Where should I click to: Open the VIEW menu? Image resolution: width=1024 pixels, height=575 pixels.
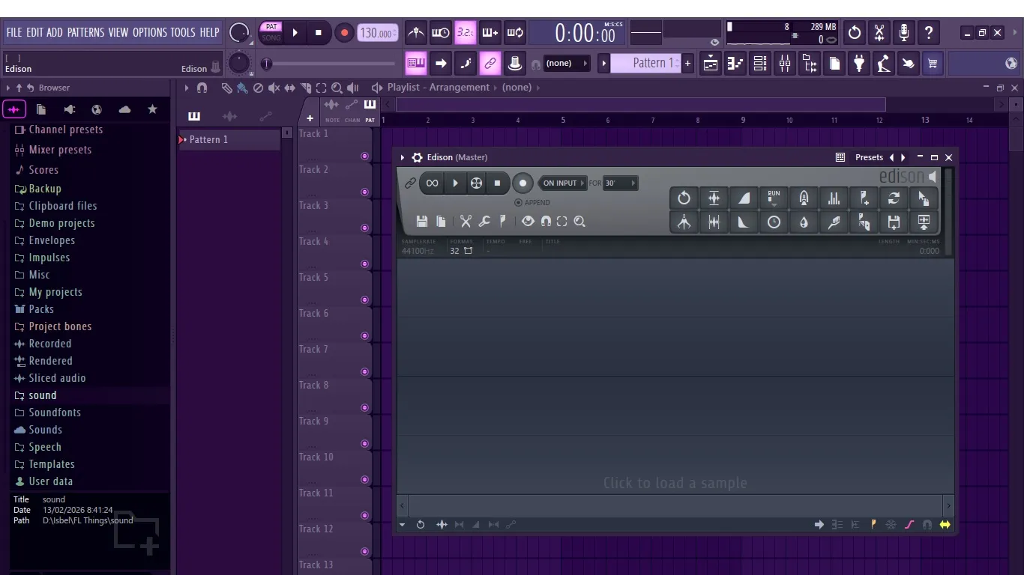click(x=118, y=32)
